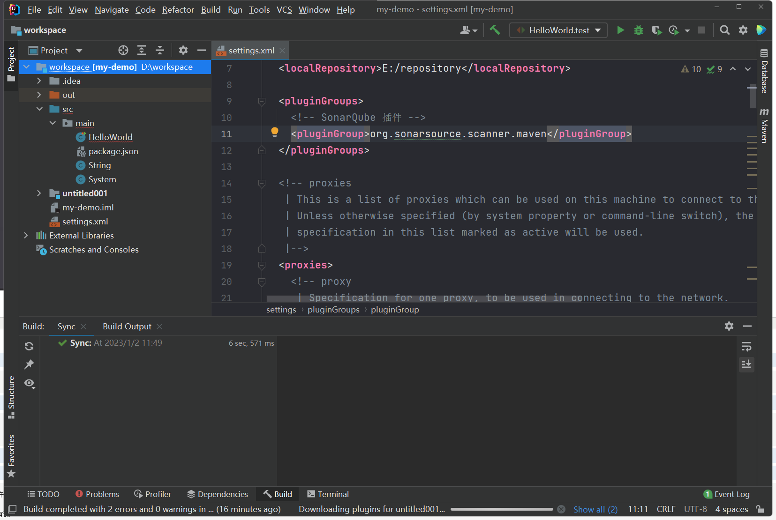Toggle the eye view filter in Build panel
This screenshot has width=776, height=520.
click(29, 384)
